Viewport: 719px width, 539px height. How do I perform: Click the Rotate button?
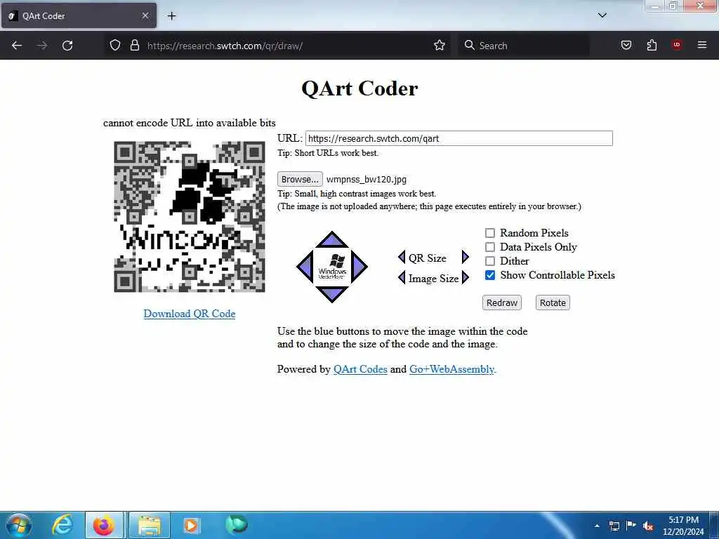point(553,302)
